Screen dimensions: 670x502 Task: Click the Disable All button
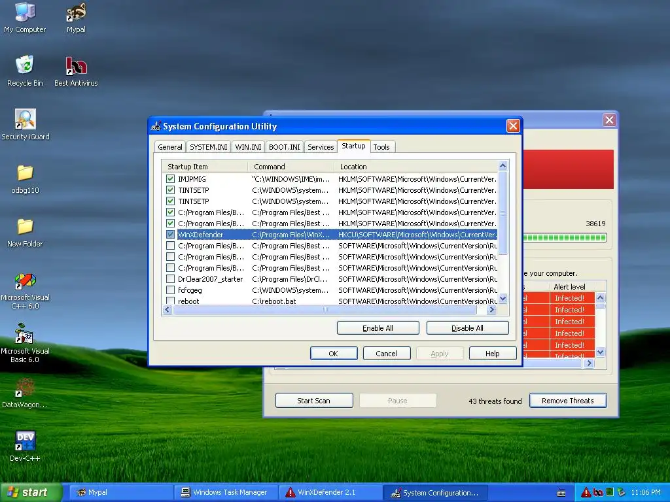point(467,328)
